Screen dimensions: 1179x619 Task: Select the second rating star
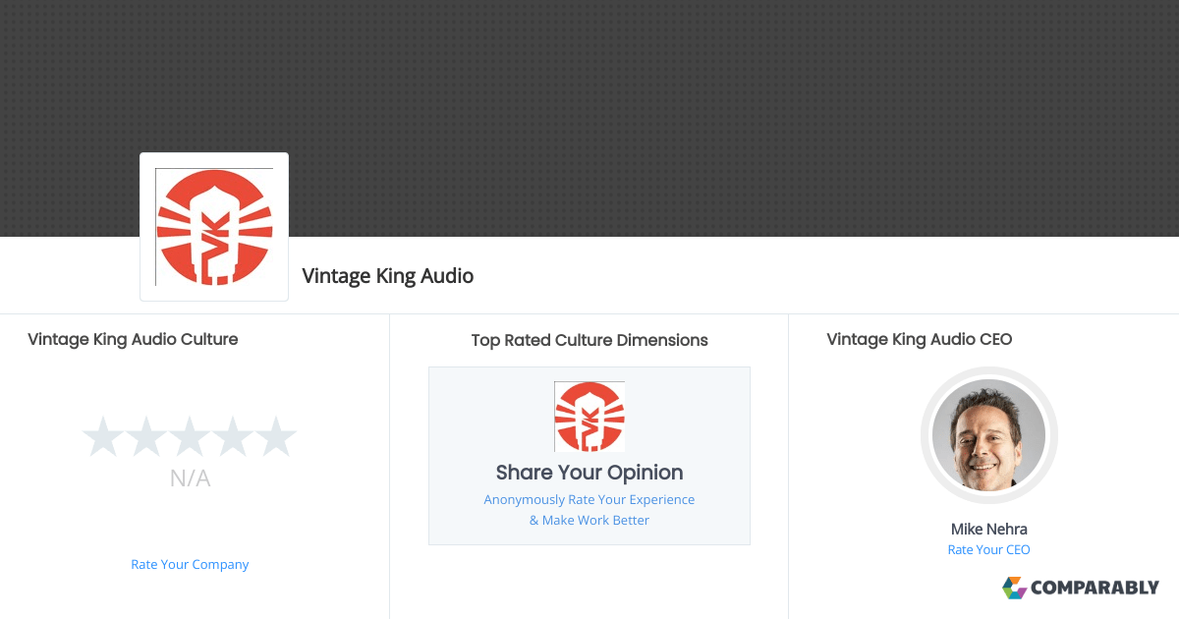tap(147, 435)
